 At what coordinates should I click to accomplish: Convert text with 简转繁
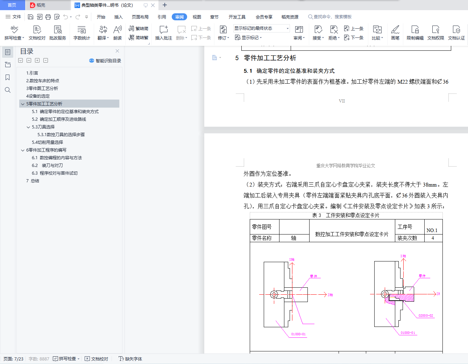click(139, 37)
